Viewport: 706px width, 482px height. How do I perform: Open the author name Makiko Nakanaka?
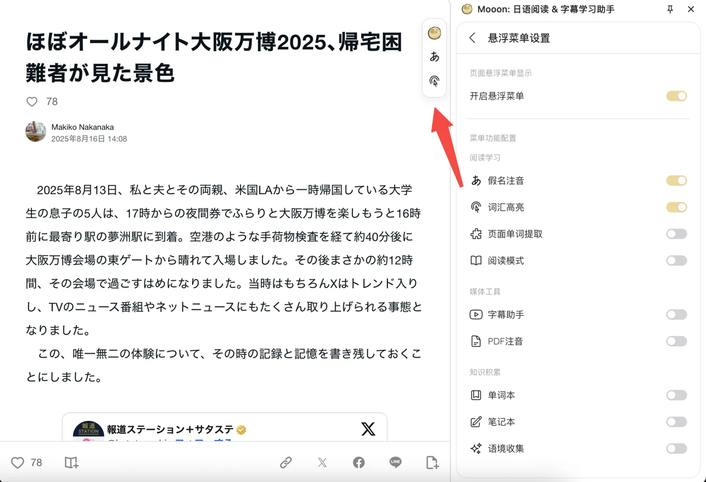(83, 127)
